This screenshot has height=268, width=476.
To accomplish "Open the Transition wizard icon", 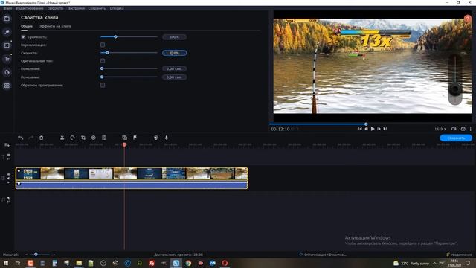I will (x=124, y=138).
